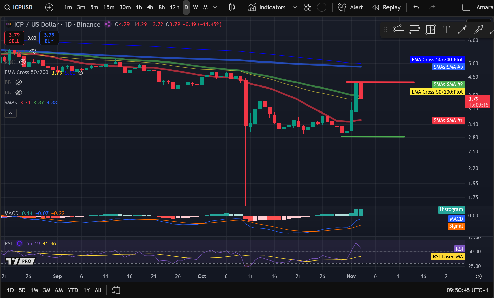
Task: Select the position box with arrows tool
Action: [430, 30]
